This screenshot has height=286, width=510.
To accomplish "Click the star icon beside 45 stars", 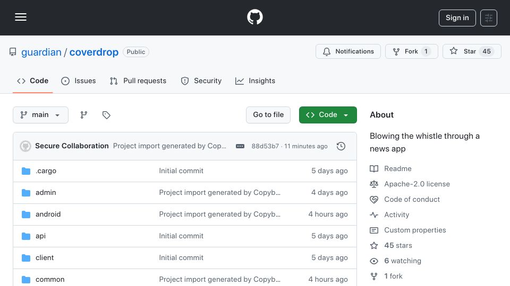I will click(374, 245).
